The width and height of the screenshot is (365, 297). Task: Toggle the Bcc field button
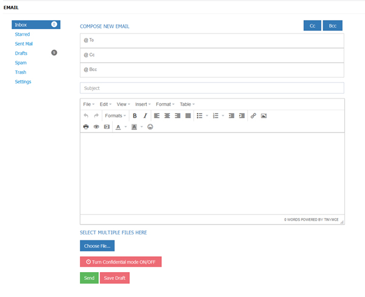[x=332, y=26]
